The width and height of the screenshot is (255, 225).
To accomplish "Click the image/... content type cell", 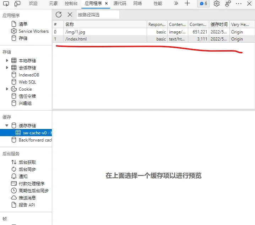I will pyautogui.click(x=178, y=32).
